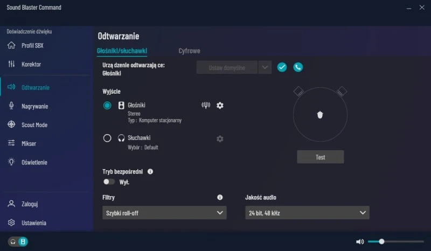431x251 pixels.
Task: Open Korektor in the sidebar
Action: 31,65
